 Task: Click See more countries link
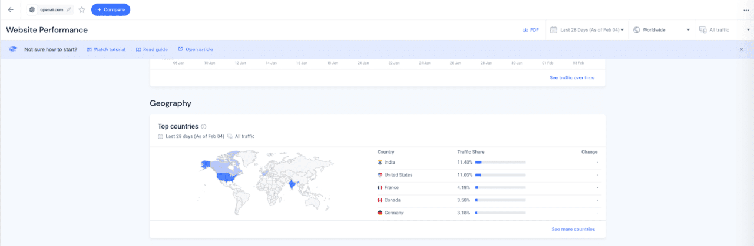pyautogui.click(x=573, y=229)
